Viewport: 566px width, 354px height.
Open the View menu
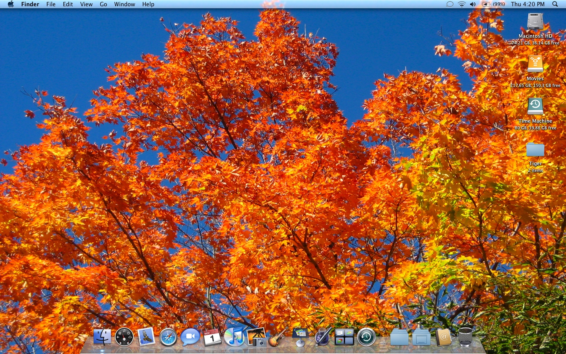[x=86, y=4]
